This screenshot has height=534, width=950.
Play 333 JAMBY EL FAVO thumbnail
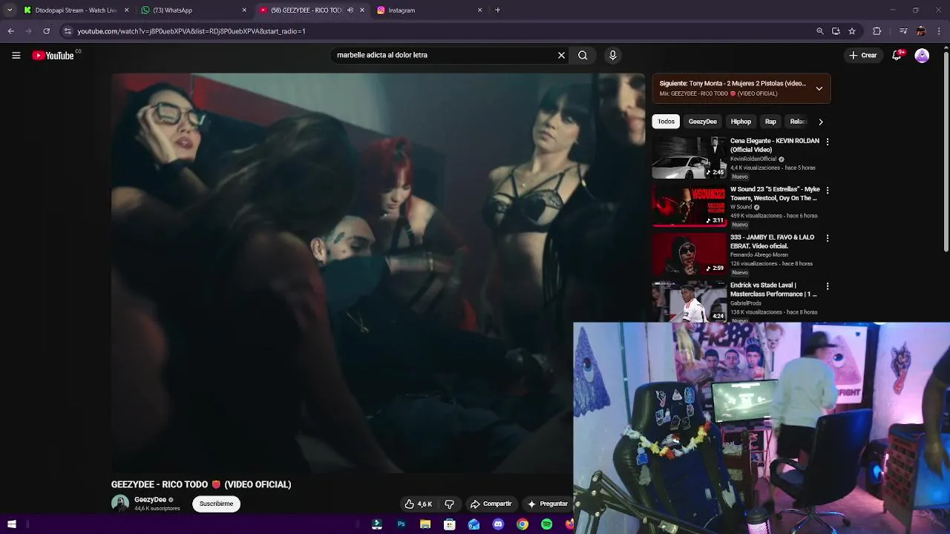point(689,254)
